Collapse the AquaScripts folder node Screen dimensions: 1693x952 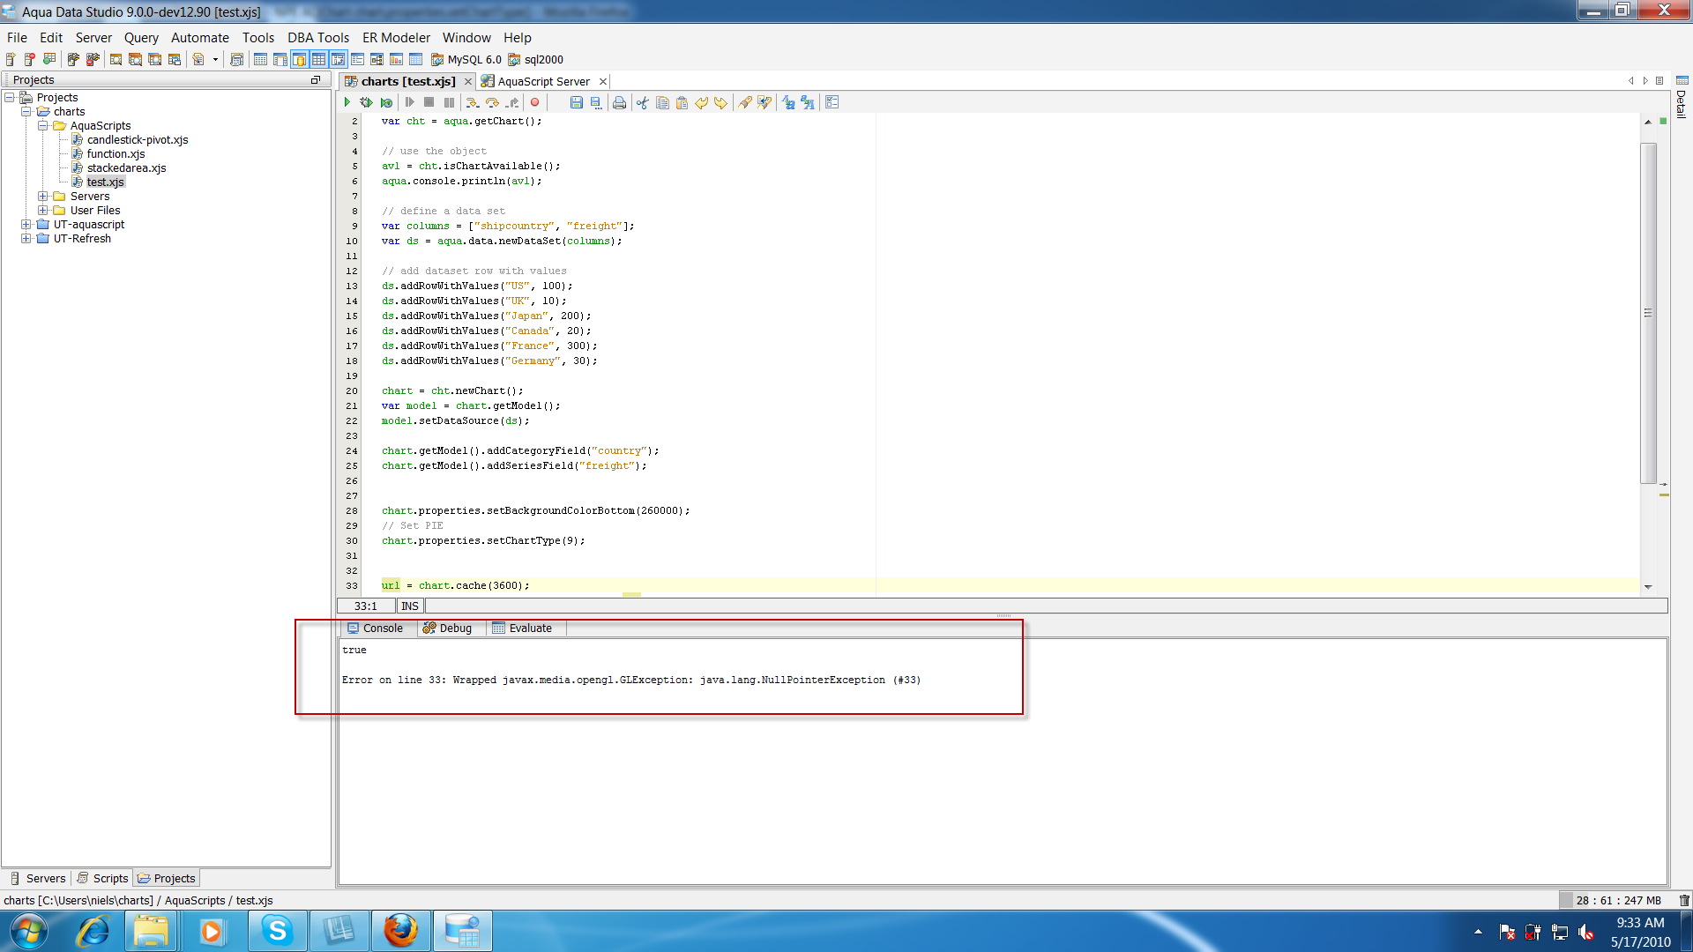(42, 126)
